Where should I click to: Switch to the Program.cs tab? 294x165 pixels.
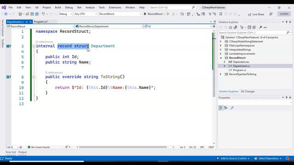(x=41, y=22)
